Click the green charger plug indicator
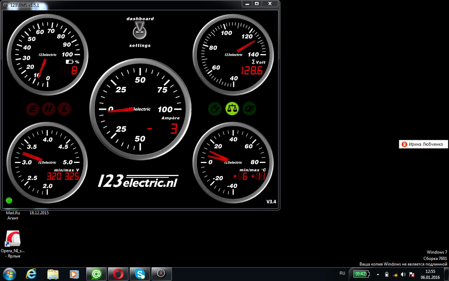 [x=215, y=109]
